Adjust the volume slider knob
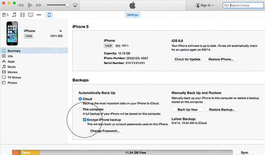 click(67, 5)
